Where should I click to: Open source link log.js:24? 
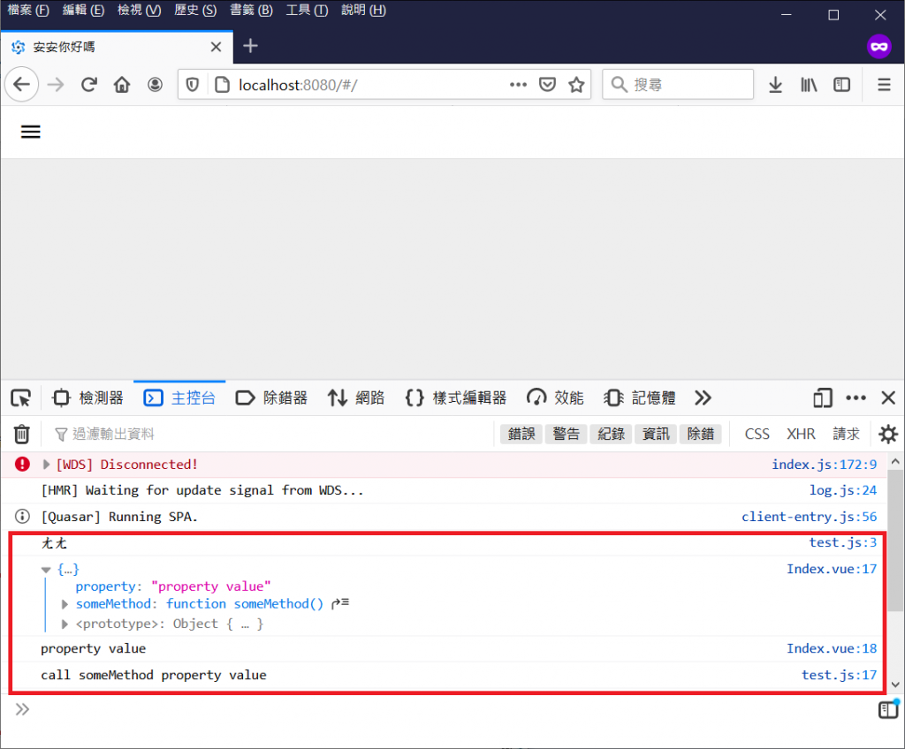pos(842,490)
